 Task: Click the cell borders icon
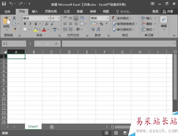[25, 29]
